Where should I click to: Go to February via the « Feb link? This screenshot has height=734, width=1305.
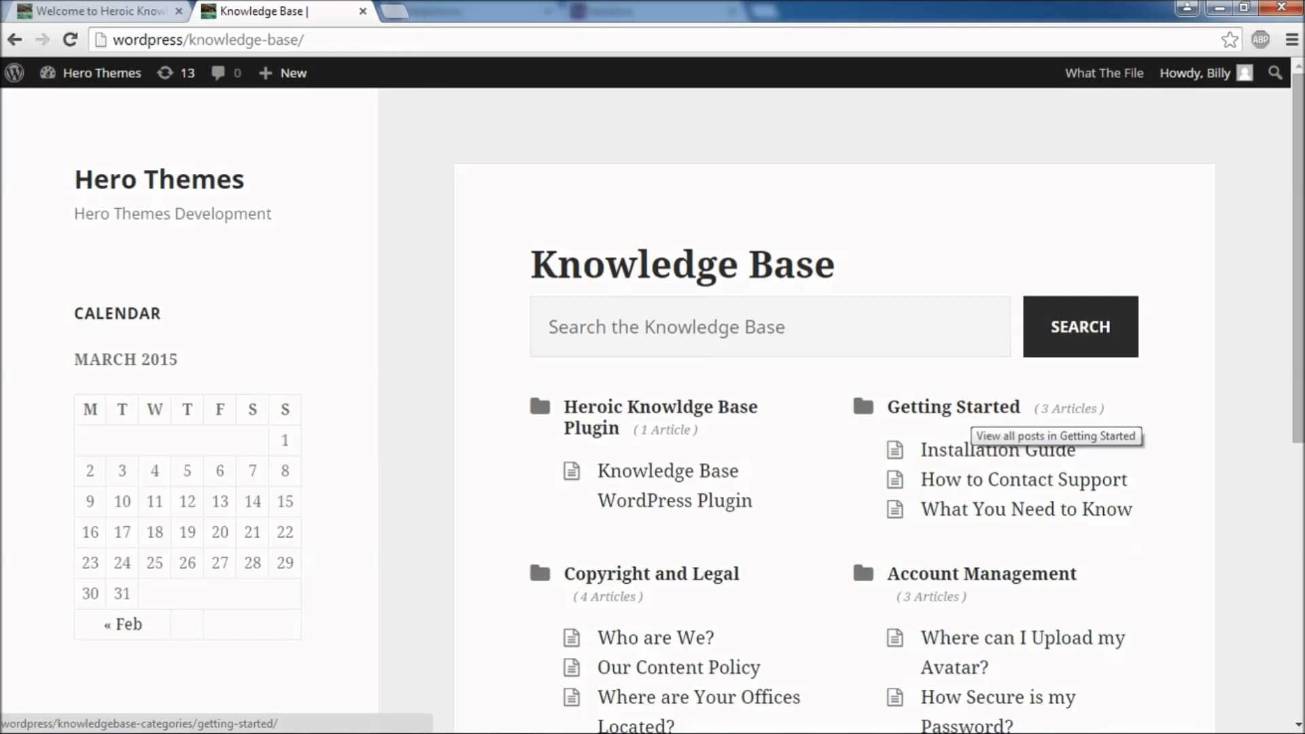(123, 624)
